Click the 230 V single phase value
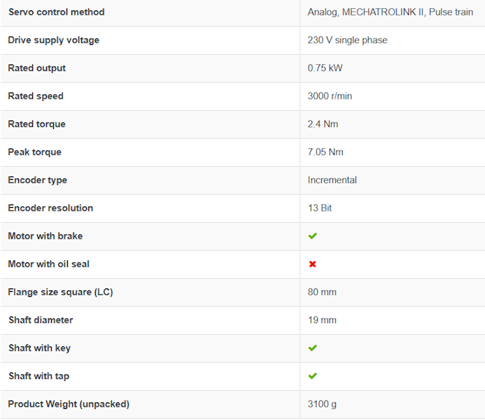The width and height of the screenshot is (485, 420). [347, 40]
